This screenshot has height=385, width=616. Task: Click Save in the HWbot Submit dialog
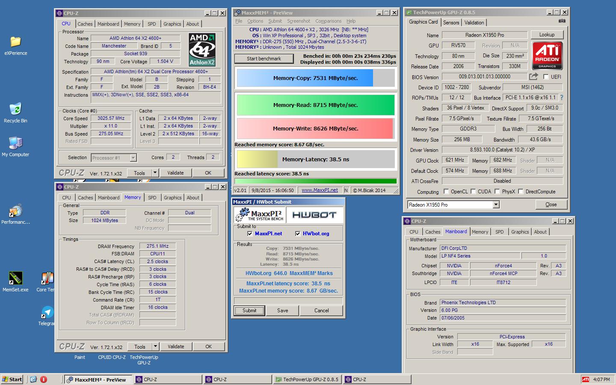point(282,311)
